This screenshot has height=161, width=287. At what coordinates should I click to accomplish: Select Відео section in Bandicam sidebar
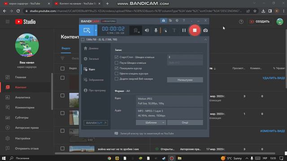pyautogui.click(x=90, y=69)
